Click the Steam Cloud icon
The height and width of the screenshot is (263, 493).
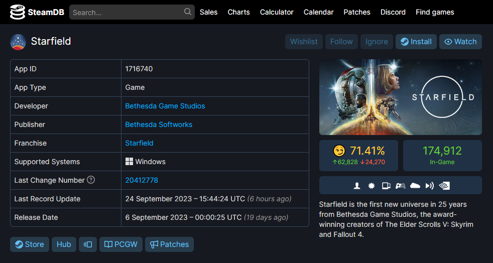click(x=415, y=186)
